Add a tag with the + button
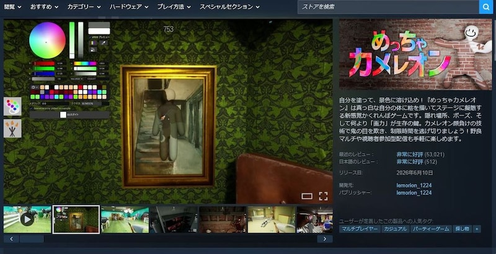Viewport: 496px width, 254px height. (477, 229)
